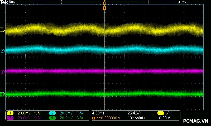Click the Tek logo in top-left corner
The width and height of the screenshot is (211, 126).
pos(4,2)
